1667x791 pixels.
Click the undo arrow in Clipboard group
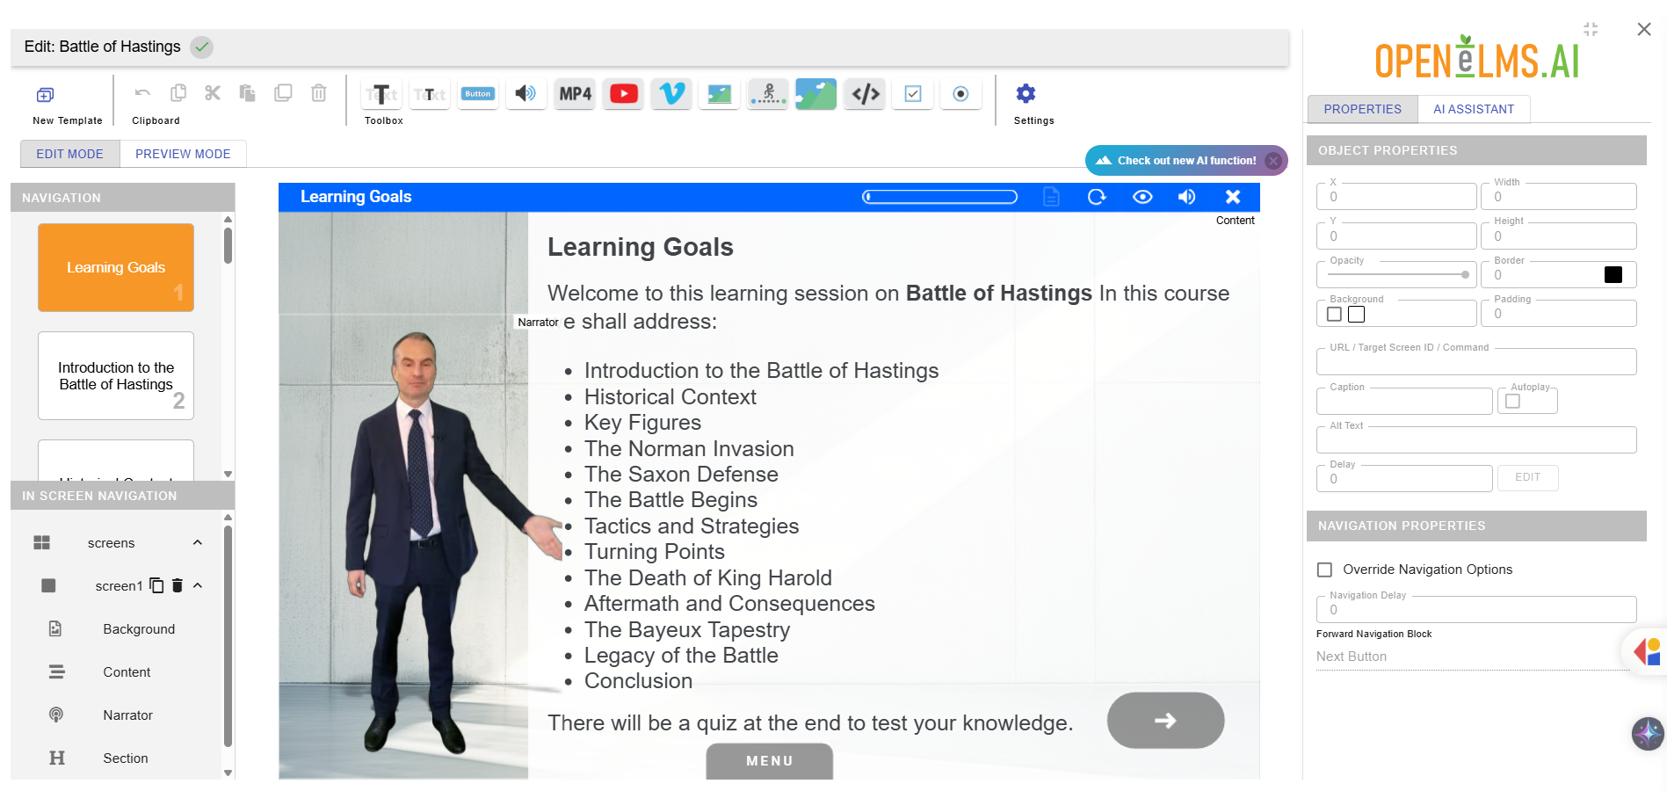click(142, 93)
